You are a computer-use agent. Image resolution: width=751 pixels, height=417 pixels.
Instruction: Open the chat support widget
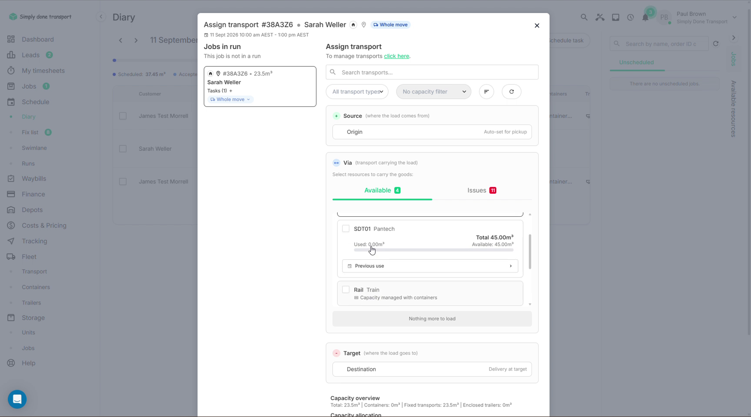click(x=17, y=399)
